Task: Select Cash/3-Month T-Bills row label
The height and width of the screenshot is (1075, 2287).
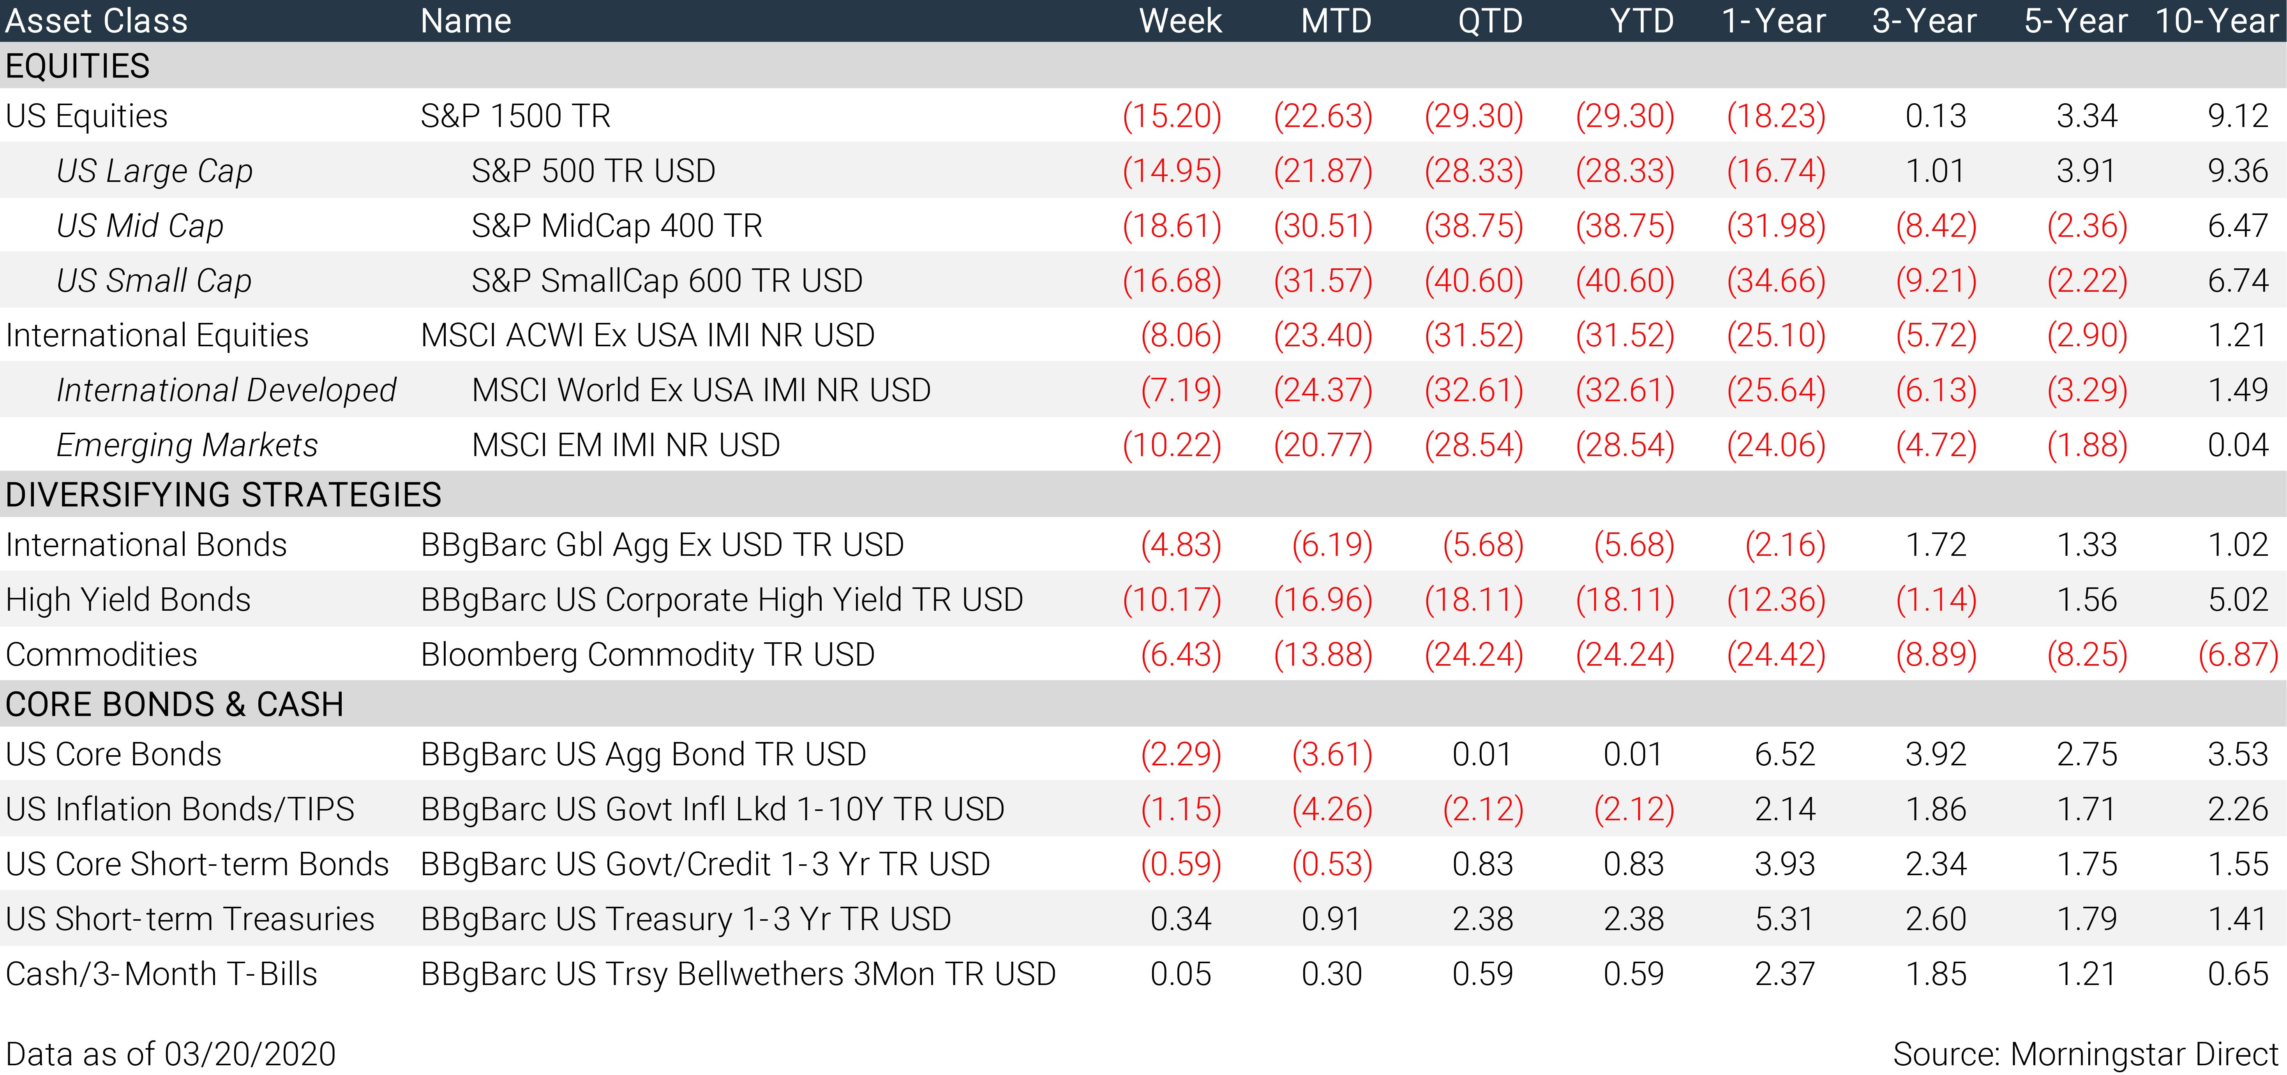Action: tap(162, 974)
